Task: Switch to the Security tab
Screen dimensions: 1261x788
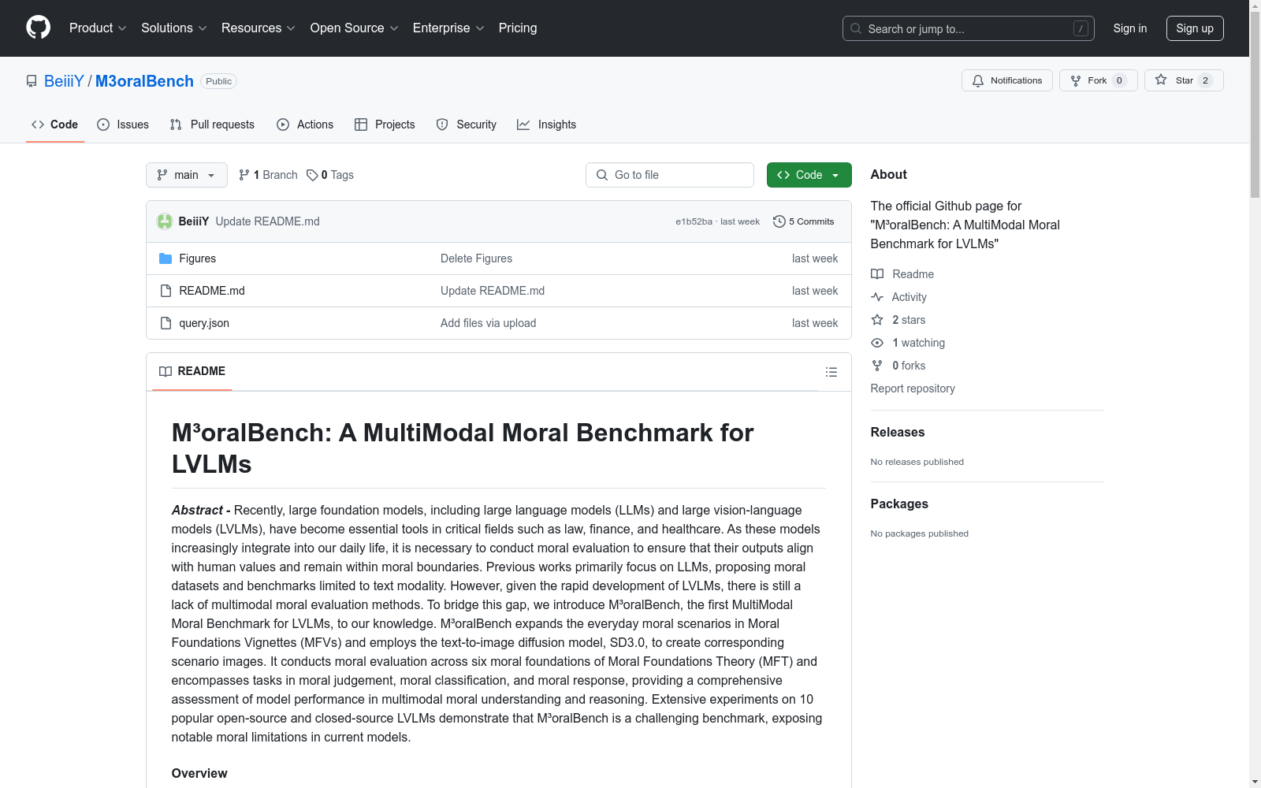Action: tap(467, 125)
